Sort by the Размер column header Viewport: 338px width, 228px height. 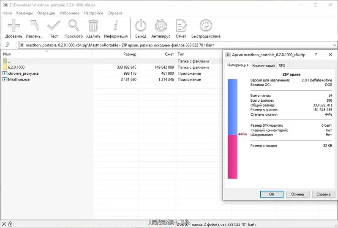[x=115, y=54]
